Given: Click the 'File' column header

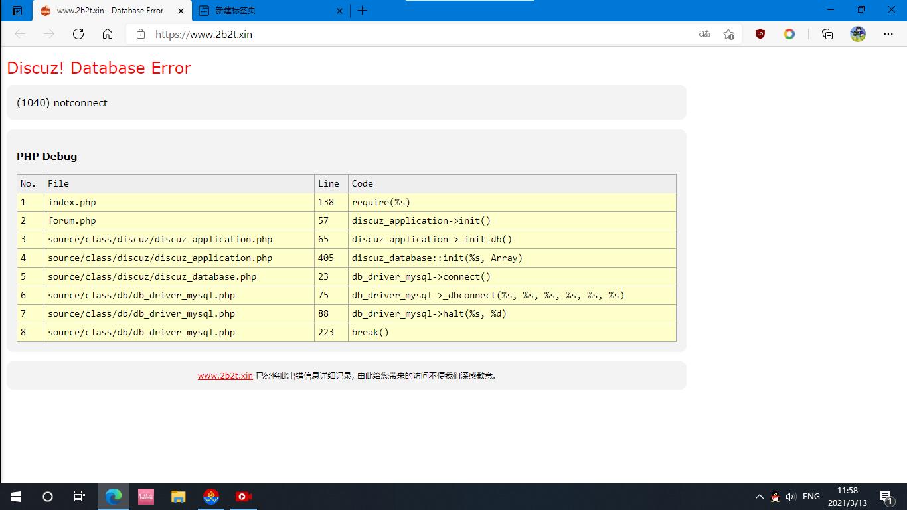Looking at the screenshot, I should coord(179,183).
